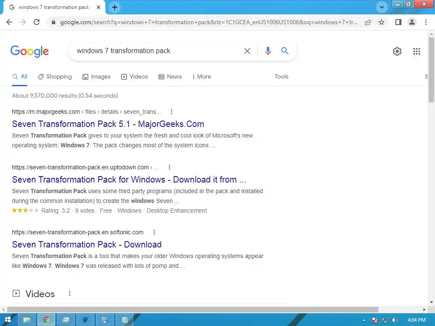
Task: Click the volume speaker tray icon
Action: [x=395, y=320]
